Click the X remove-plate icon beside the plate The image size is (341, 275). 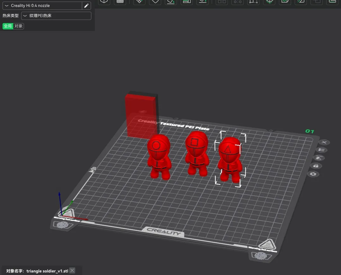tap(324, 142)
